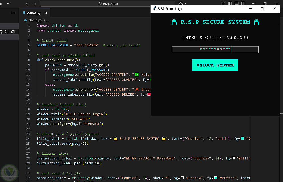Click the left lock icon beside the title
The height and width of the screenshot is (182, 283).
[x=174, y=22]
